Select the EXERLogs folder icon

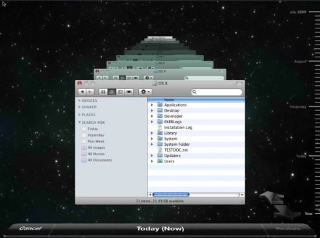click(160, 121)
